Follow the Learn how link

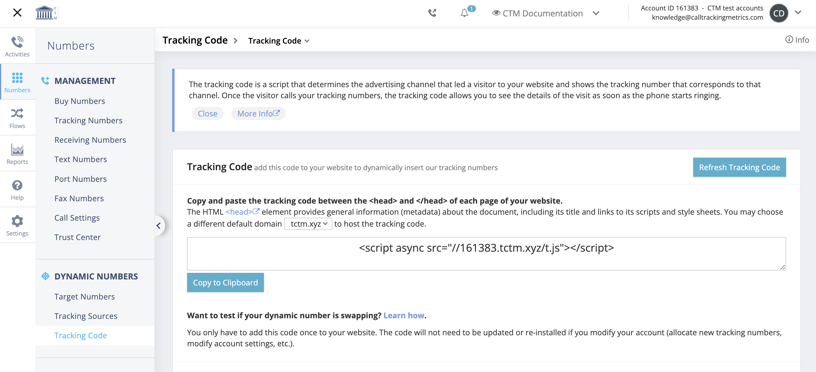404,315
